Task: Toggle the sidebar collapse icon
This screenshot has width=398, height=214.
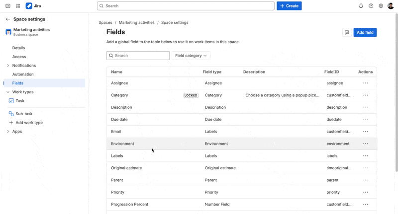Action: pyautogui.click(x=8, y=6)
